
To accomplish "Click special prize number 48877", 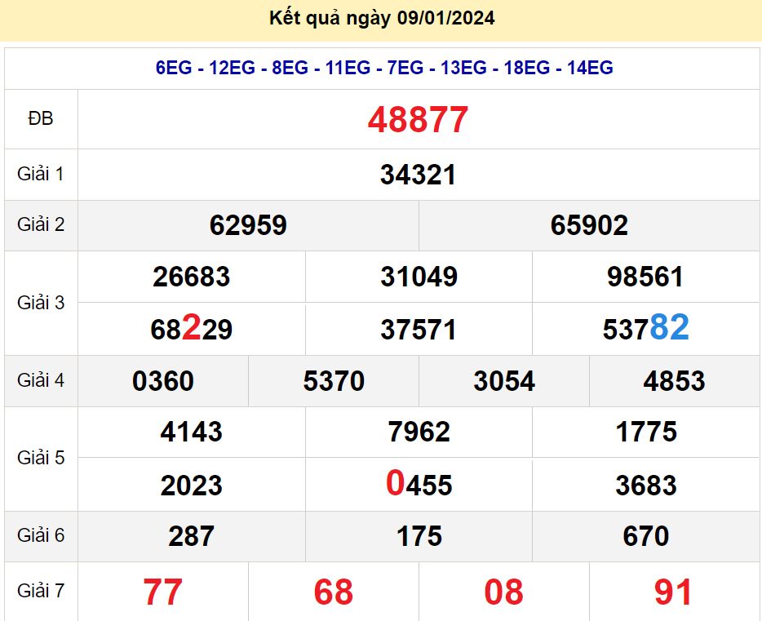I will (418, 120).
